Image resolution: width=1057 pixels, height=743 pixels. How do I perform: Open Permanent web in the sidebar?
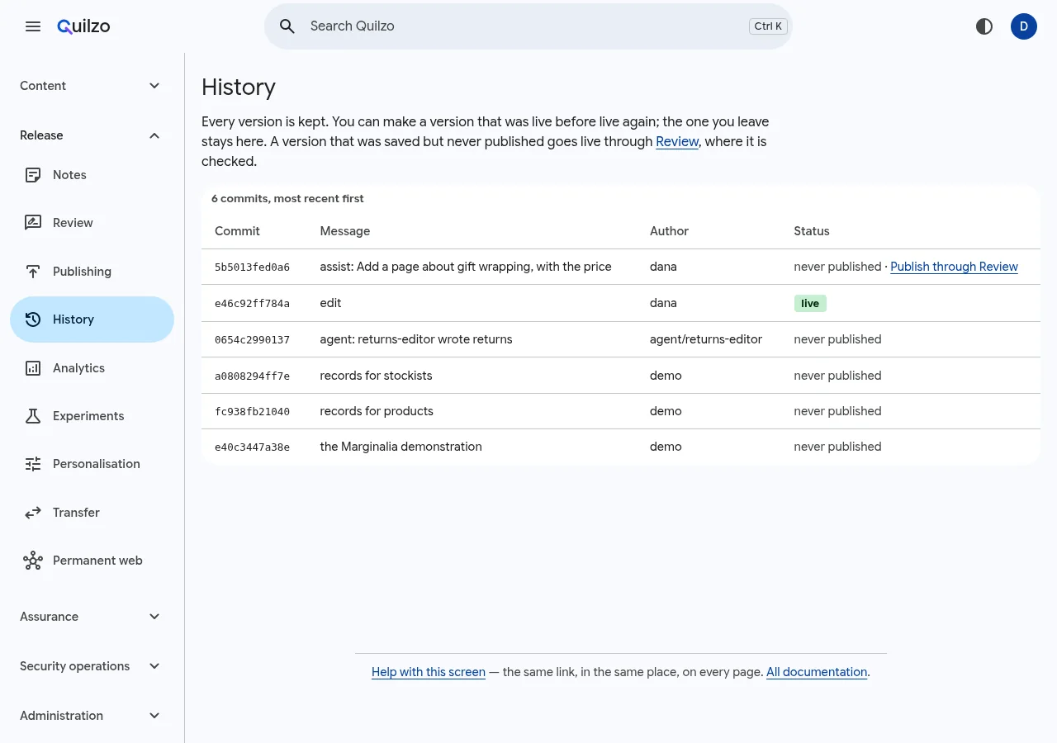click(x=92, y=561)
